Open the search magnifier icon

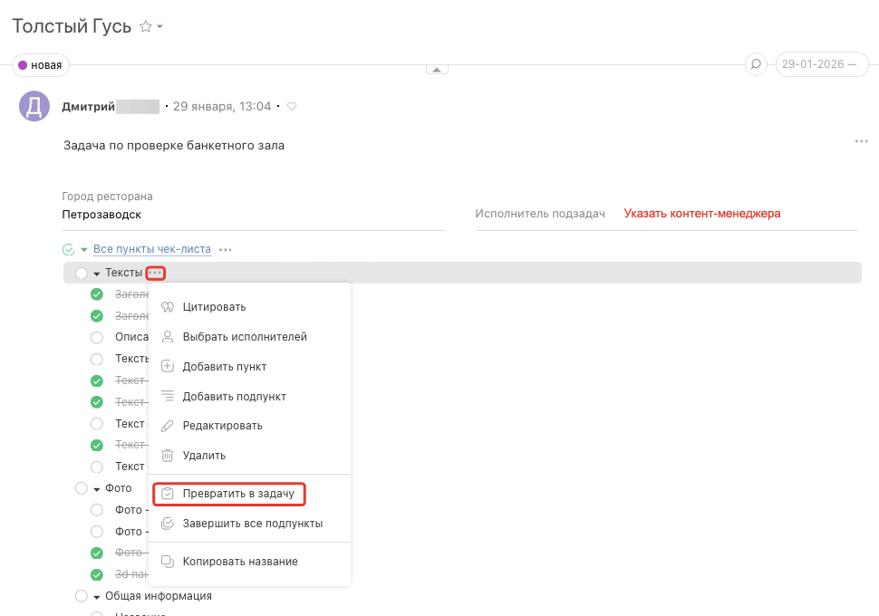click(x=755, y=64)
